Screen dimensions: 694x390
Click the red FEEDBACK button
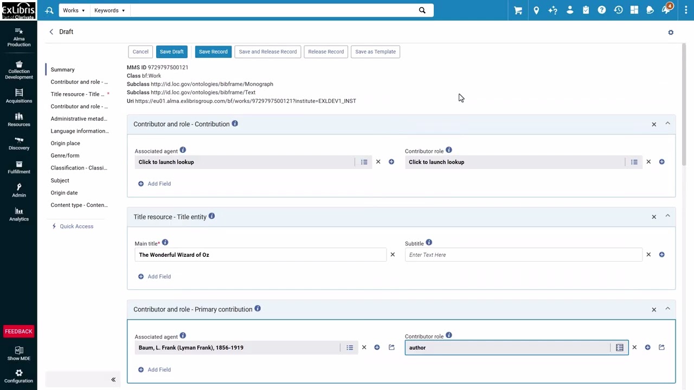tap(18, 331)
